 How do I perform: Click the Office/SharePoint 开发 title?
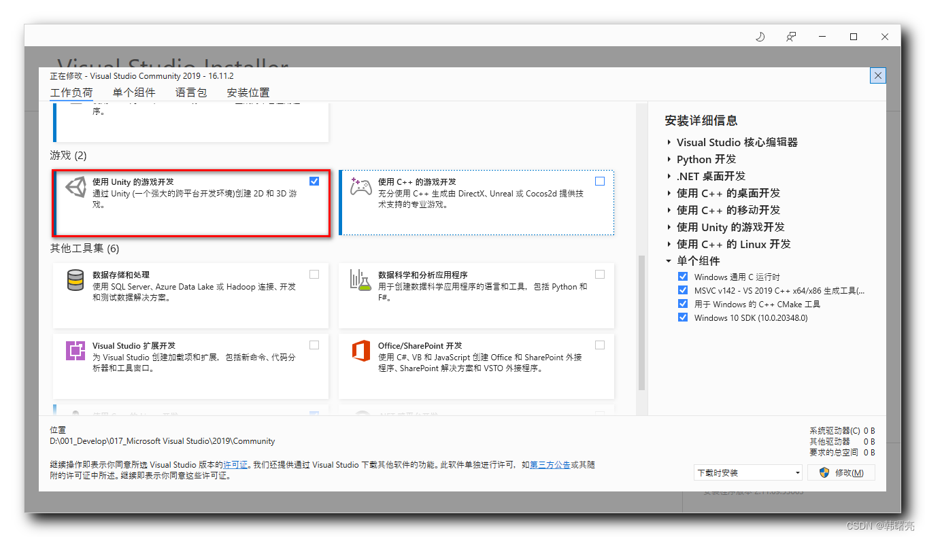coord(420,346)
